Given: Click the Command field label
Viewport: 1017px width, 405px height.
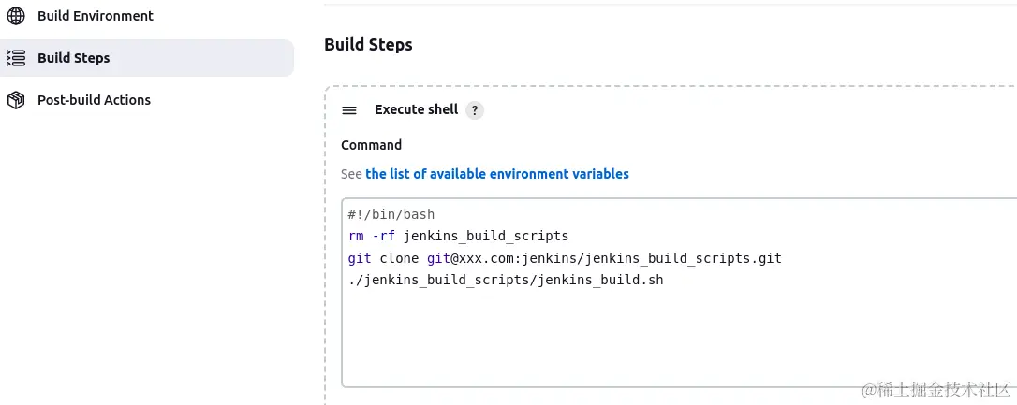Looking at the screenshot, I should [x=371, y=145].
